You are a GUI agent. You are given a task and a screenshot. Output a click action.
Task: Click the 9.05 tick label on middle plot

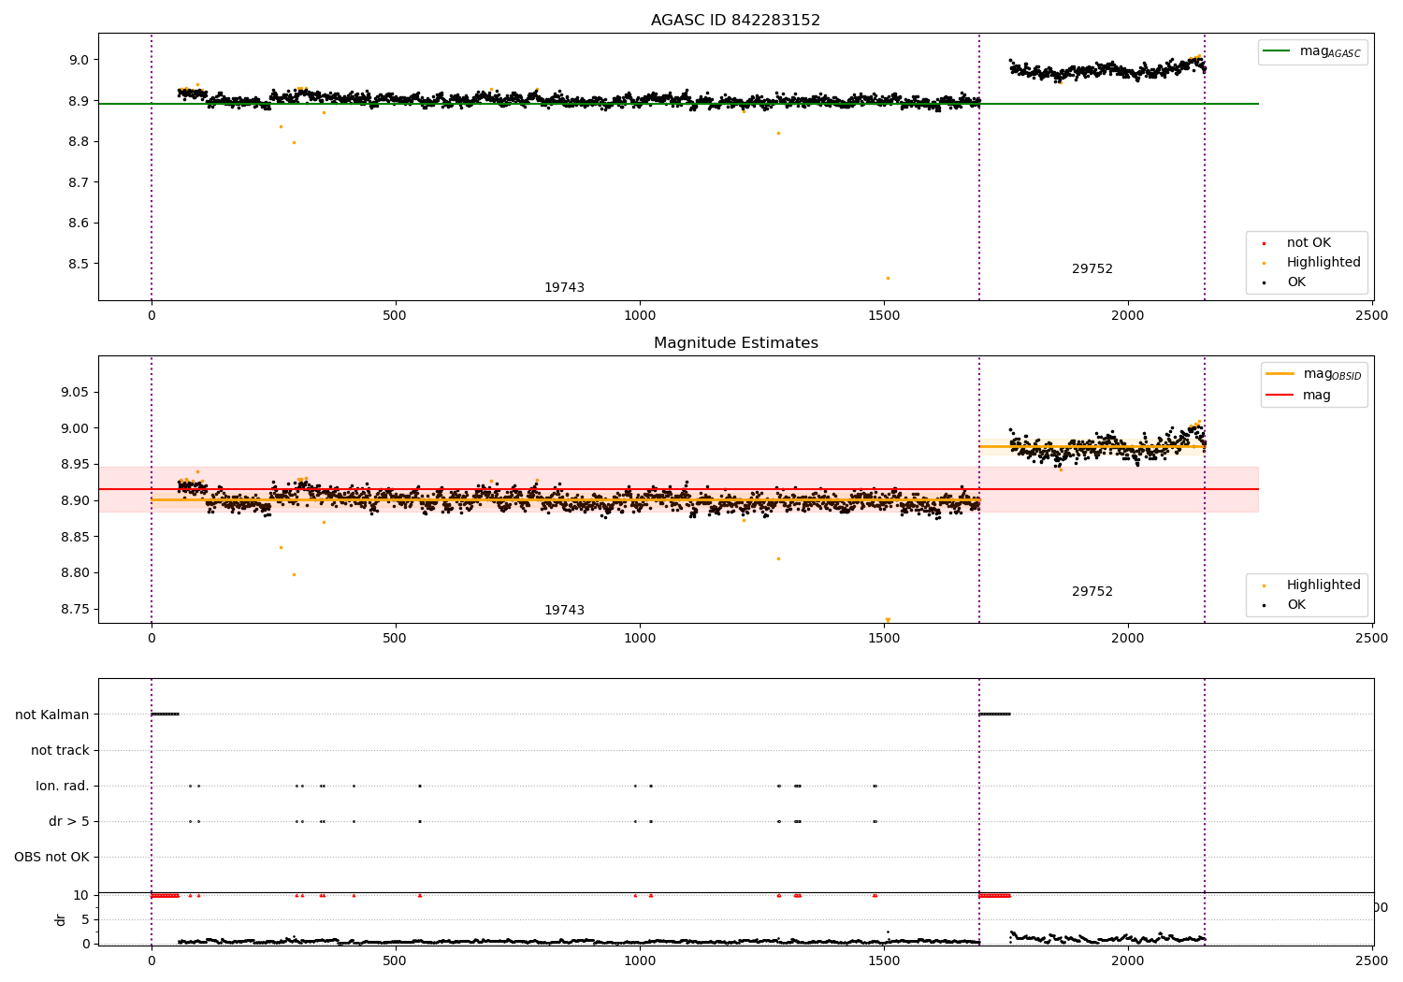(75, 392)
